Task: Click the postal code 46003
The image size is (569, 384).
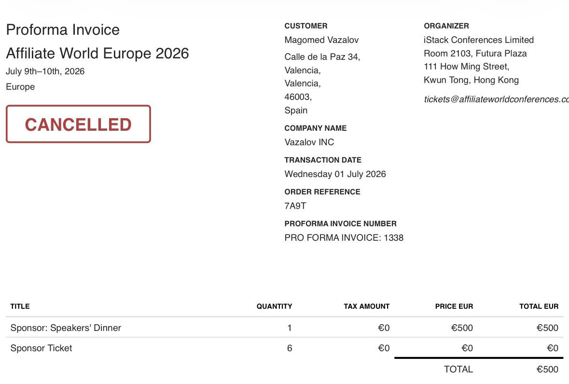Action: pos(298,97)
